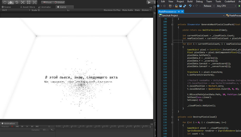Image resolution: width=241 pixels, height=137 pixels.
Task: Open the Any CPU platform dropdown
Action: click(x=227, y=6)
